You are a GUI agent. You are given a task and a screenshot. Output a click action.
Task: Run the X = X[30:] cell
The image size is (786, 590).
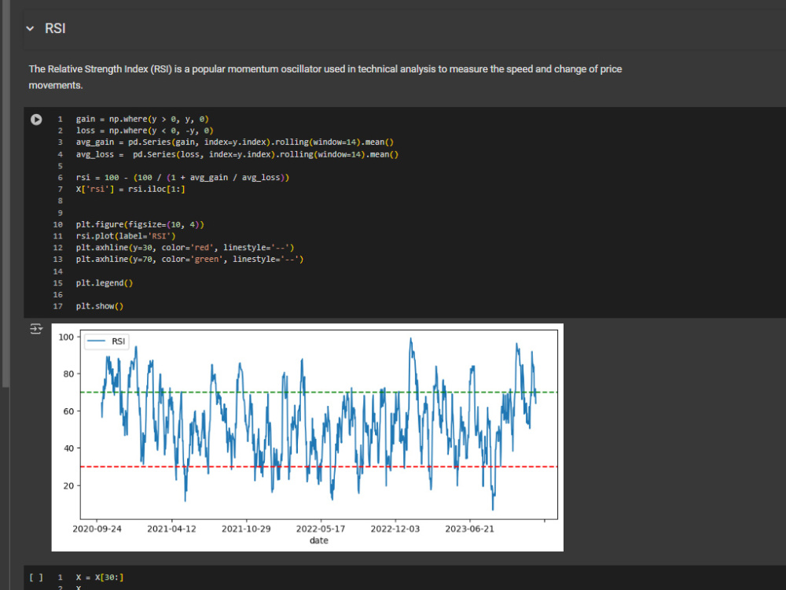(x=36, y=577)
